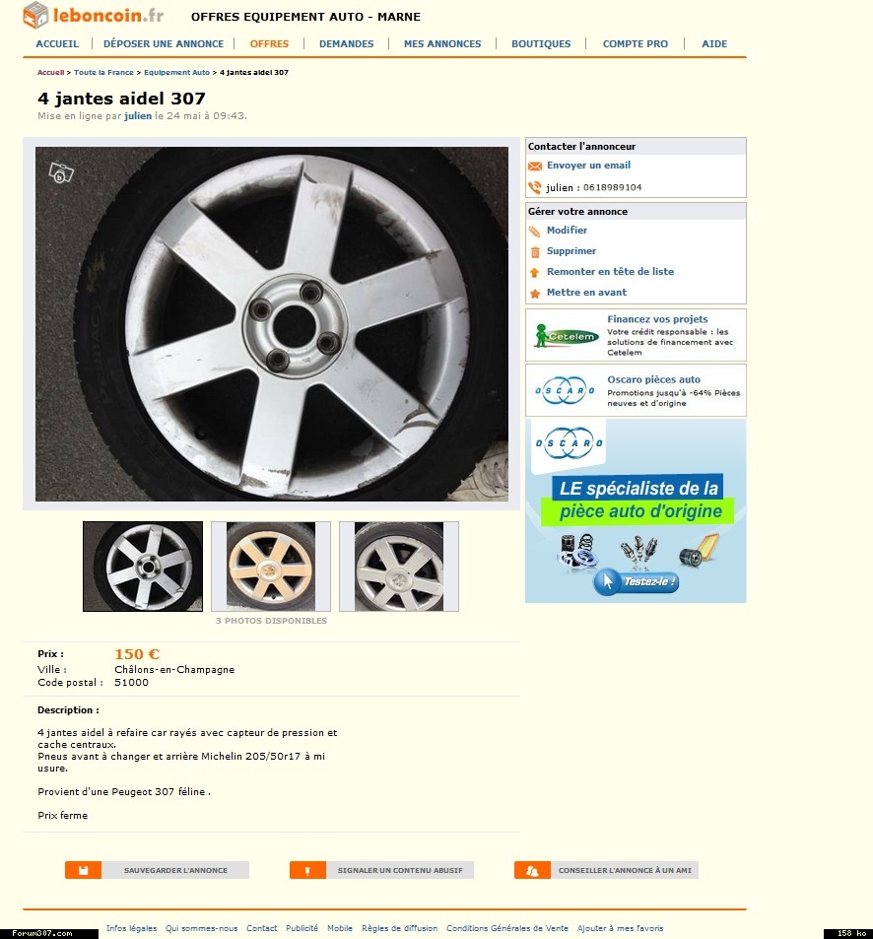
Task: Go to the Mes annonces tab
Action: point(442,43)
